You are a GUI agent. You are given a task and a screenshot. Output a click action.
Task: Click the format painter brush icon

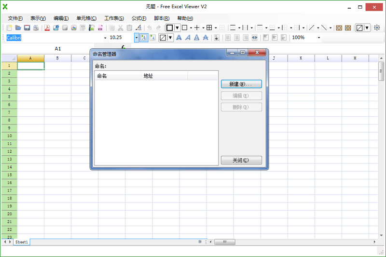[x=138, y=28]
